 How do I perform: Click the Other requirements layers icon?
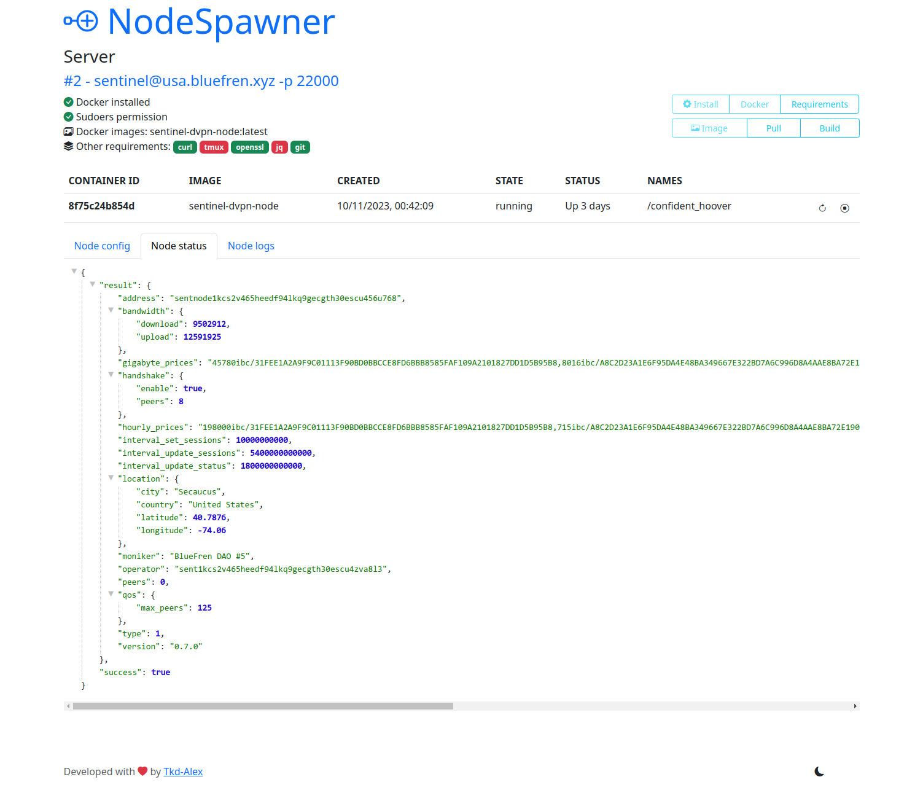point(68,146)
